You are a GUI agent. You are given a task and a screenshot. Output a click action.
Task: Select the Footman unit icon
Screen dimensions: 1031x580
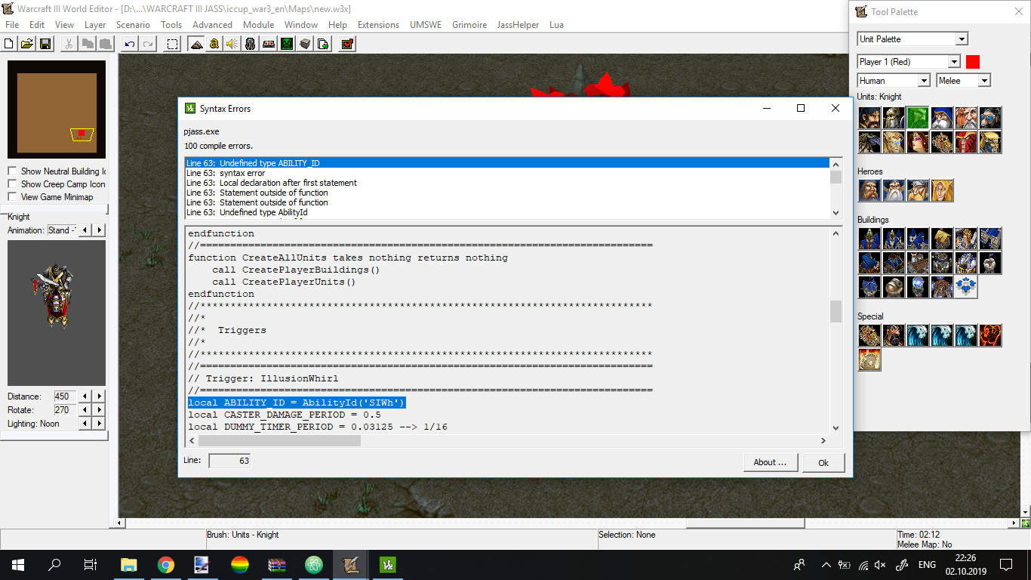(894, 118)
